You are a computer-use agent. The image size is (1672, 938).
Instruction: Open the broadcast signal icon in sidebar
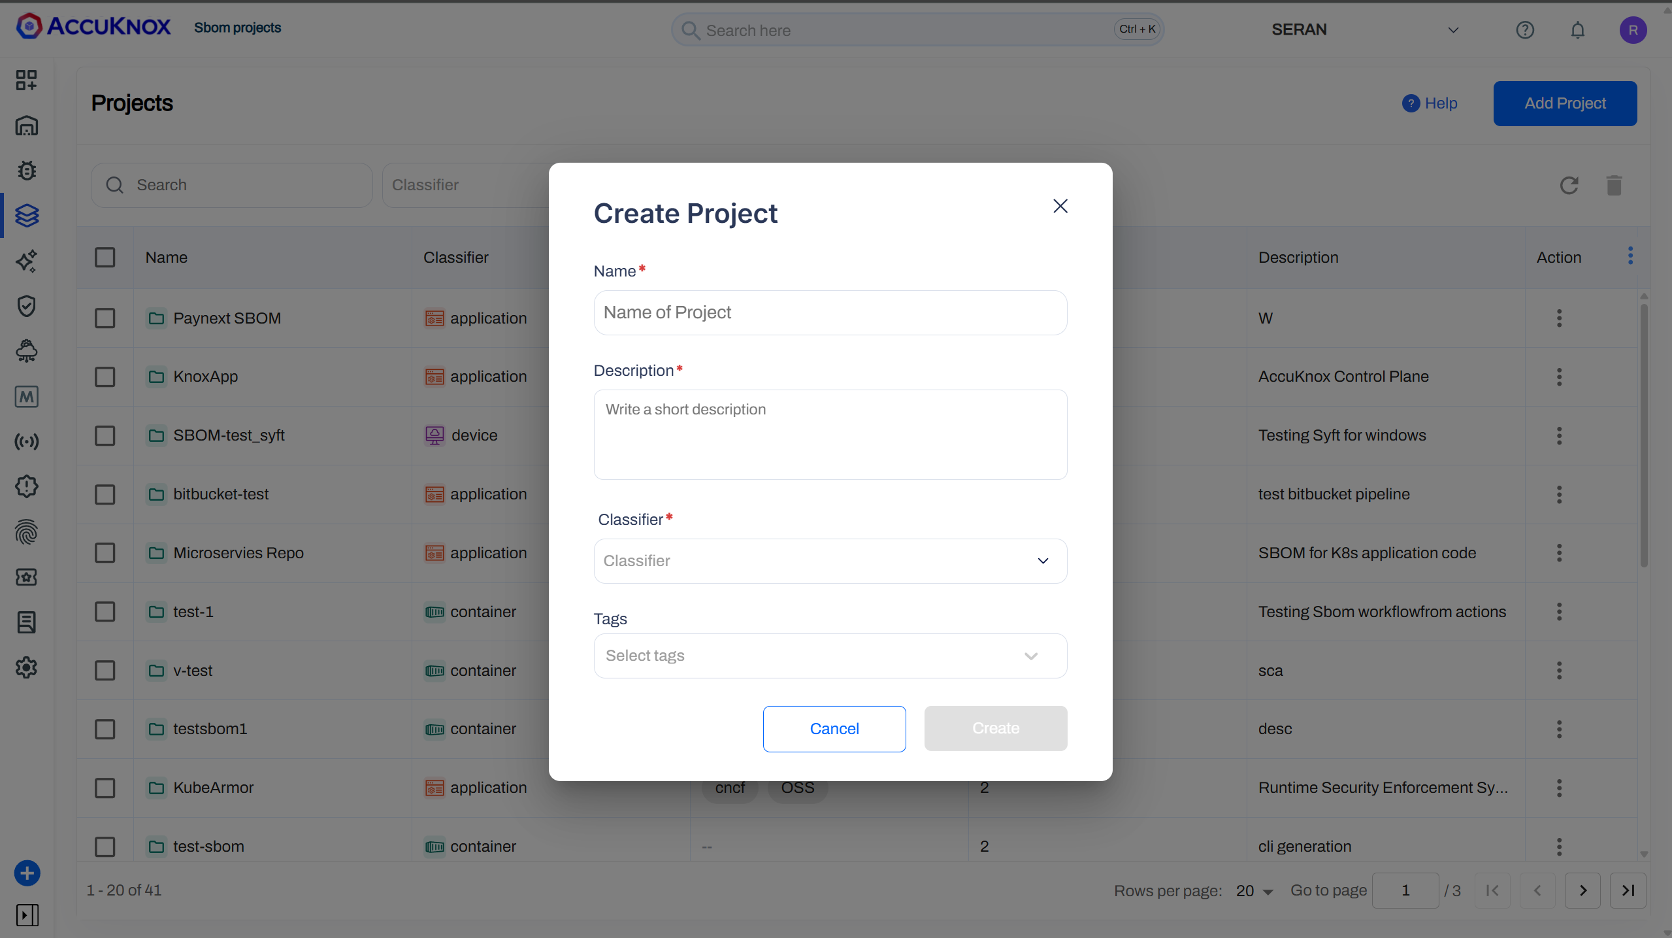pos(26,442)
